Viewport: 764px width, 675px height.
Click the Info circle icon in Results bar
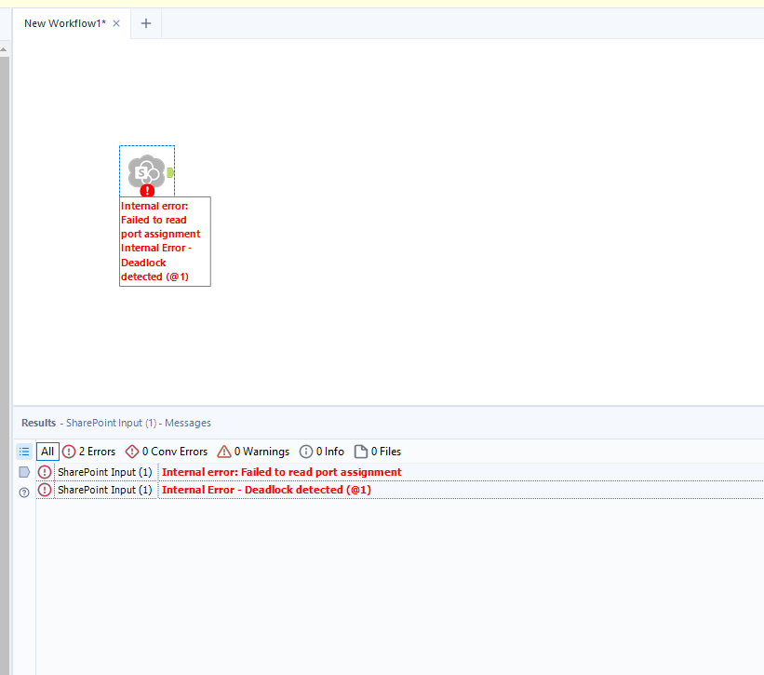[306, 452]
